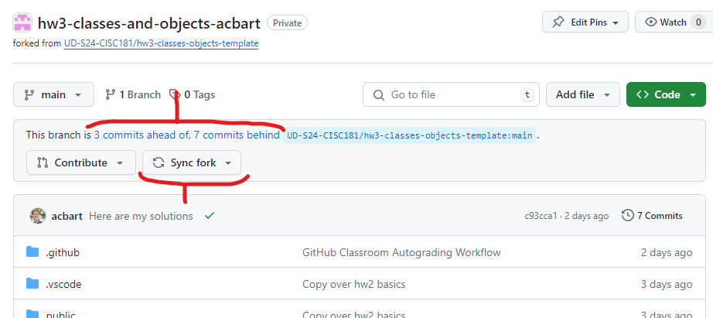Screen dimensions: 713x318
Task: Click the branch icon beside 1 Branch
Action: pyautogui.click(x=110, y=94)
